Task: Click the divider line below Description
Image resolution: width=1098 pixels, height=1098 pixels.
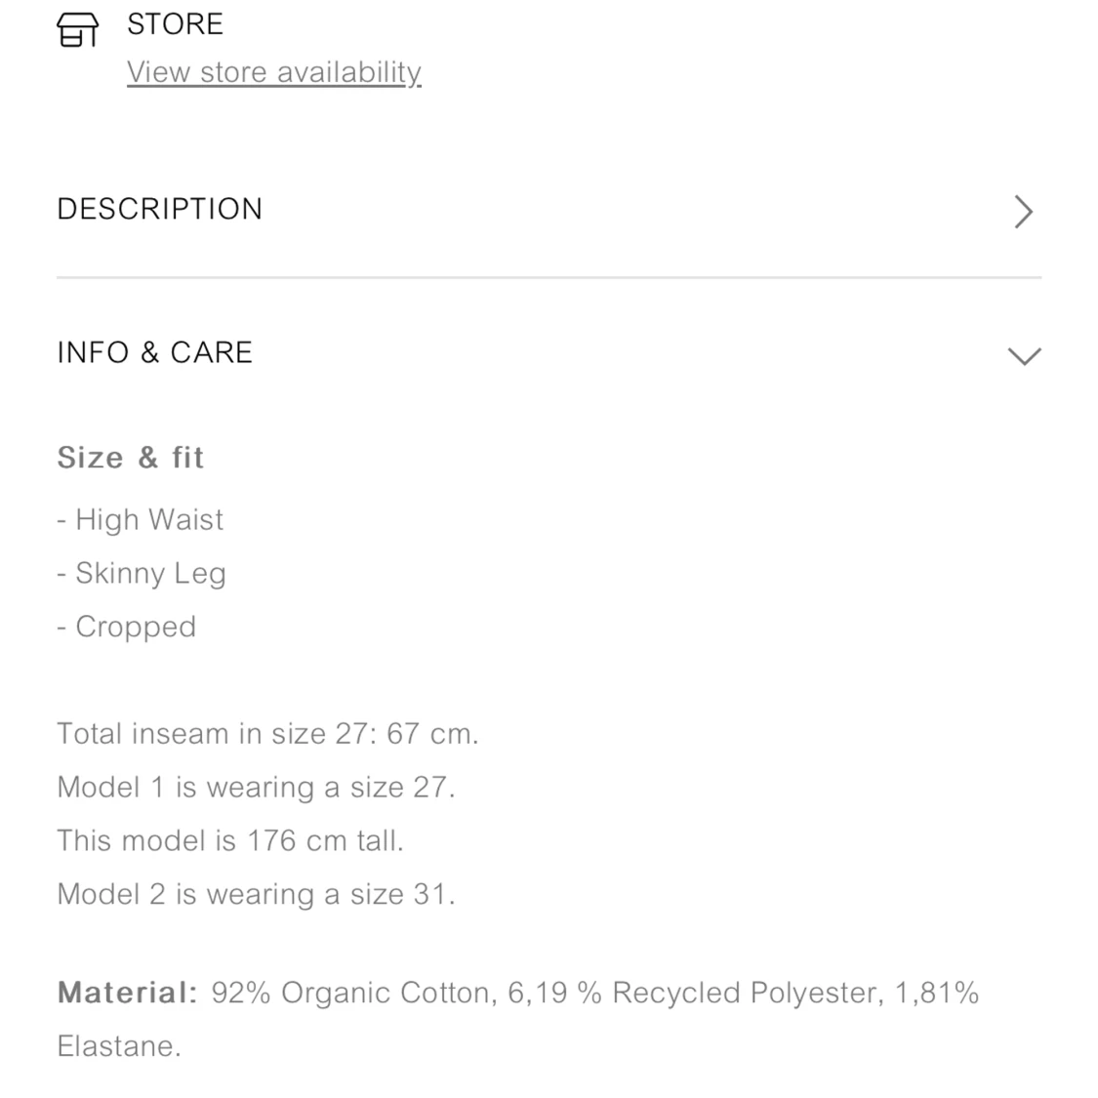Action: click(x=549, y=278)
